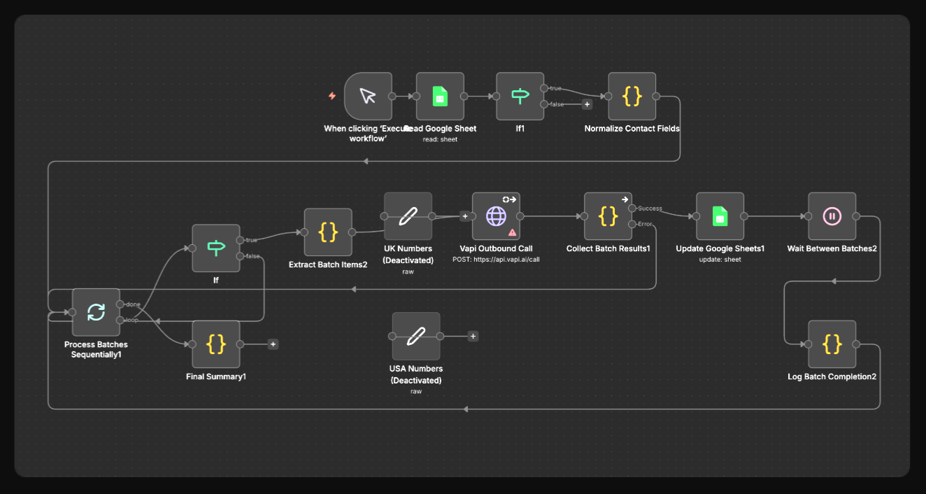The image size is (926, 494).
Task: Open the If1 condition node
Action: tap(519, 96)
